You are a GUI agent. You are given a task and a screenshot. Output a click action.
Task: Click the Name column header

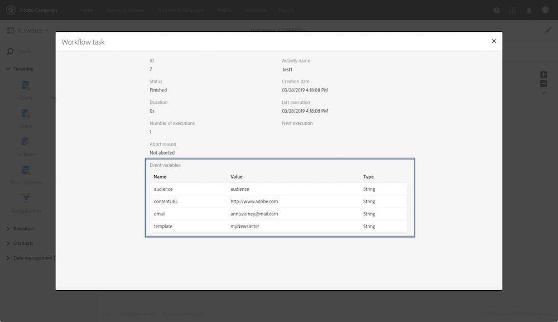pos(160,177)
